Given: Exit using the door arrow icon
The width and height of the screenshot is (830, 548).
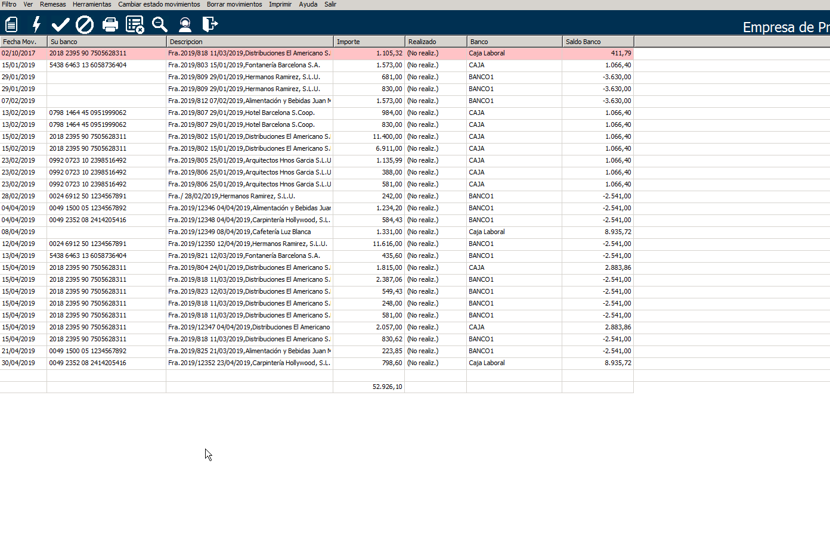Looking at the screenshot, I should click(210, 24).
